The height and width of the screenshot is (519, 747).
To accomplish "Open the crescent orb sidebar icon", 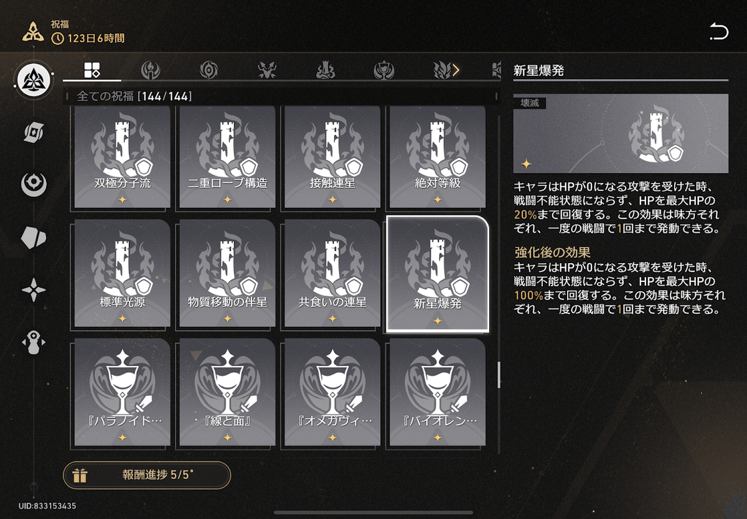I will [x=34, y=184].
